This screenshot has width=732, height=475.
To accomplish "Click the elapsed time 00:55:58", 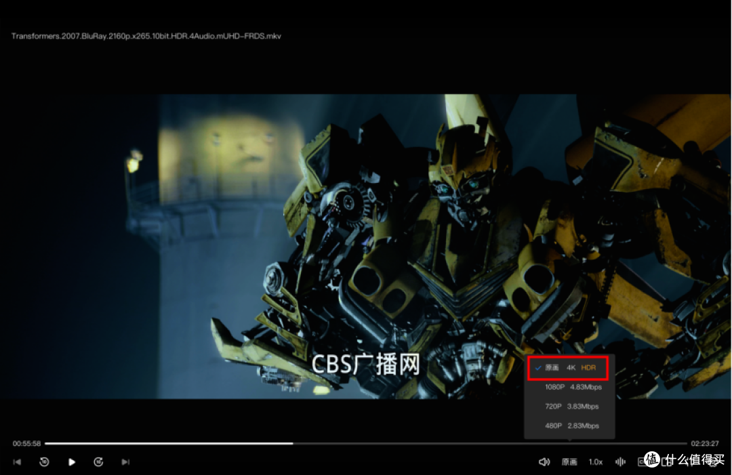I will (x=26, y=443).
